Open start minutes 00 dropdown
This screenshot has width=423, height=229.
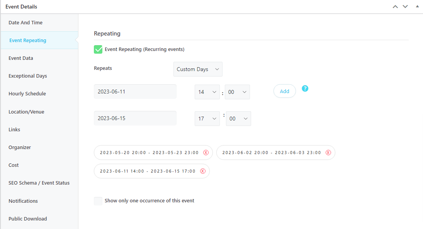(238, 92)
